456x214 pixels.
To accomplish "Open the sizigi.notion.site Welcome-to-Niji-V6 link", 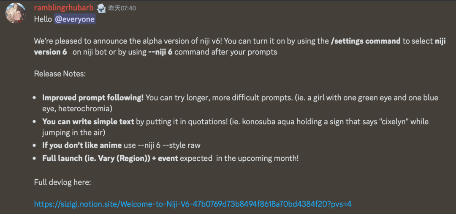I will [x=193, y=204].
